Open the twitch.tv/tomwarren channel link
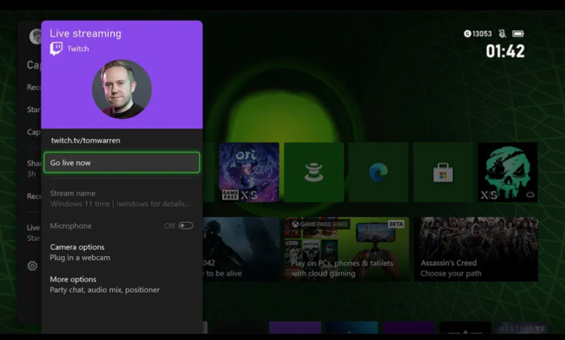This screenshot has height=340, width=565. coord(85,140)
